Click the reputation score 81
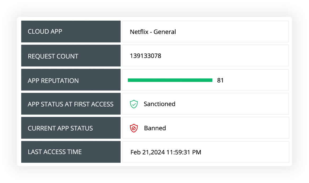The image size is (309, 183). 220,80
